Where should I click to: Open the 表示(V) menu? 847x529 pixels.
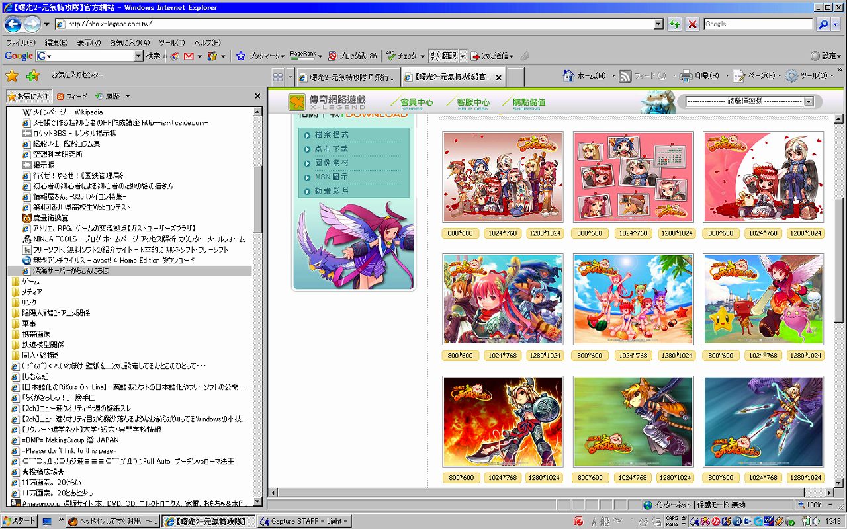point(89,42)
